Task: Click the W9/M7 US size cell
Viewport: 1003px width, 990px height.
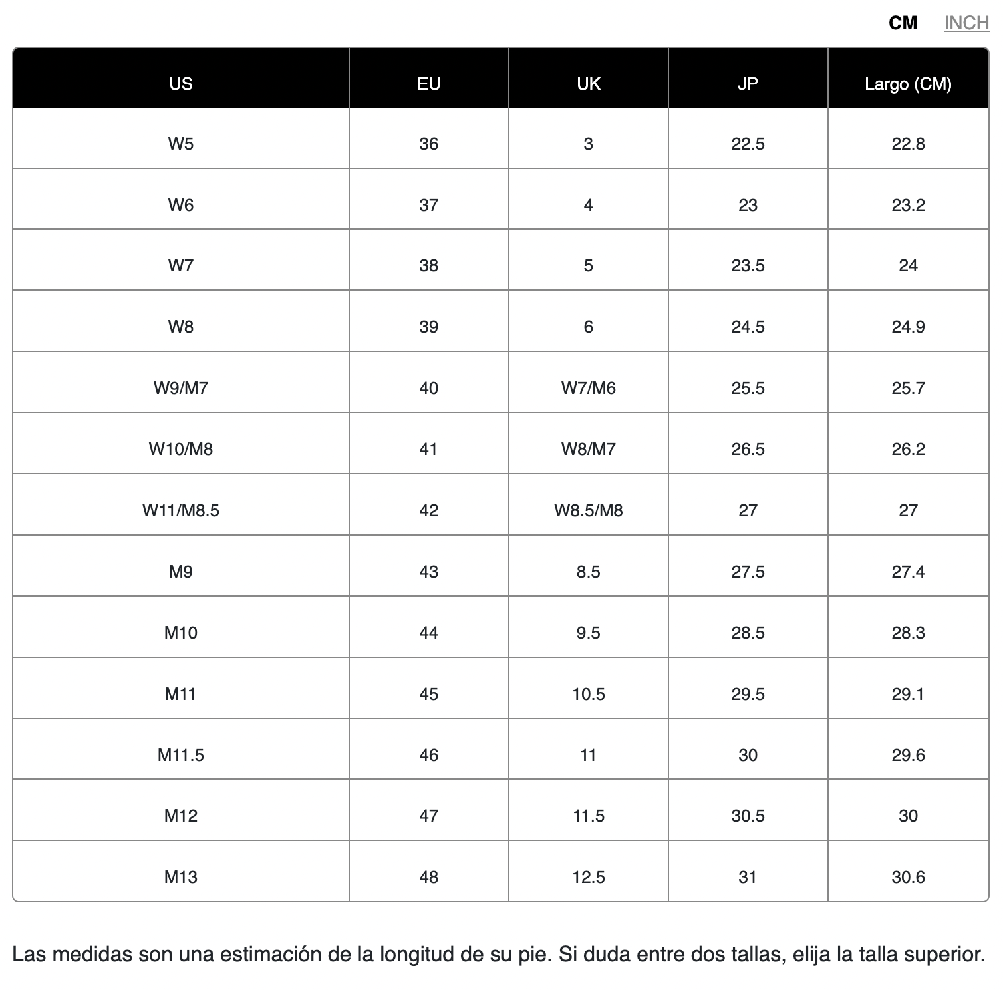Action: coord(181,388)
